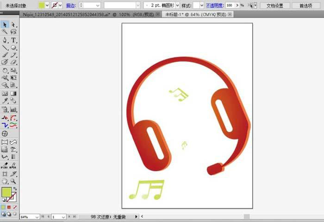Select the black arrow Selection tool

[x=5, y=24]
